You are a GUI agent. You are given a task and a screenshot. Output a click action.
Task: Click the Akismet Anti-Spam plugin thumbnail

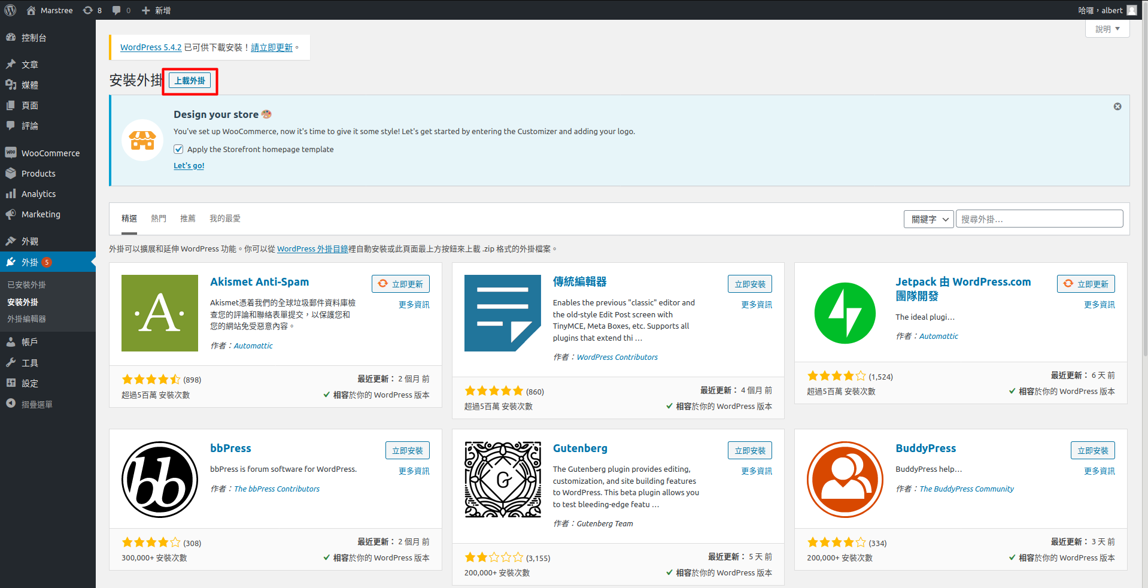pyautogui.click(x=160, y=313)
